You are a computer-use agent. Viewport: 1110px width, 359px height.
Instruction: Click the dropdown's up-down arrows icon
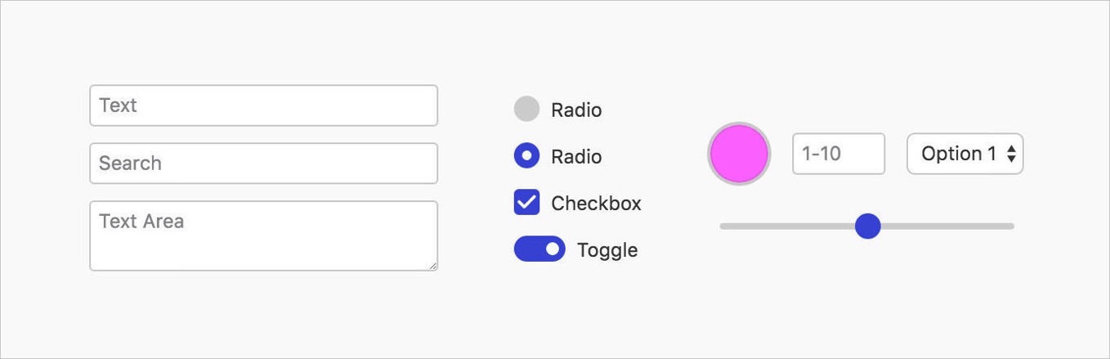coord(1011,154)
